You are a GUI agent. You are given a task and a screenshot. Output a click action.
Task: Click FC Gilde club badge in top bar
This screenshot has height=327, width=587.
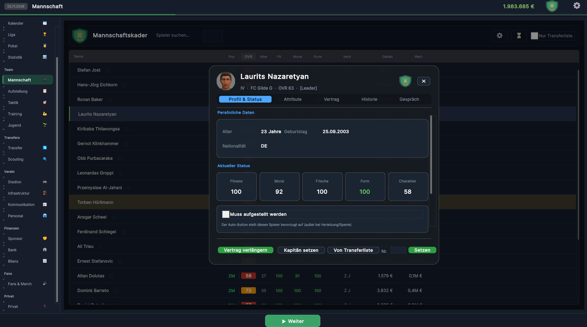click(x=552, y=6)
